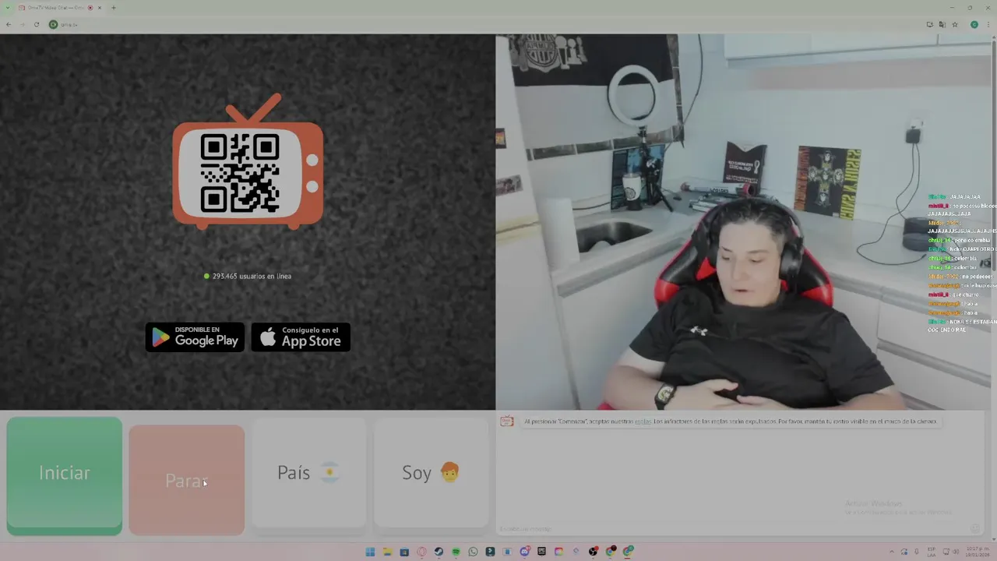997x561 pixels.
Task: Bookmark this page with the star icon
Action: coord(955,24)
